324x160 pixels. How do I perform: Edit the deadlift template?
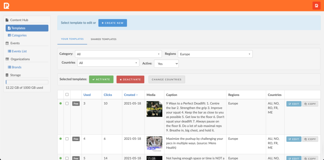pyautogui.click(x=294, y=104)
